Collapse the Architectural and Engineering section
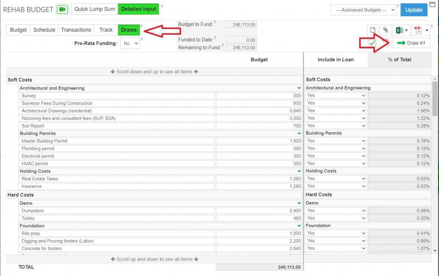The image size is (439, 276). [299, 88]
